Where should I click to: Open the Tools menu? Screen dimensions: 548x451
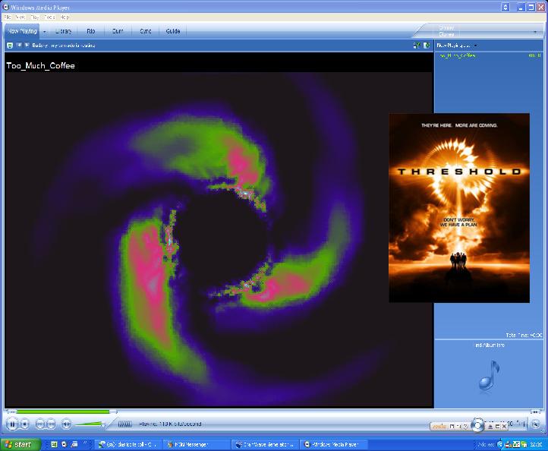[49, 17]
